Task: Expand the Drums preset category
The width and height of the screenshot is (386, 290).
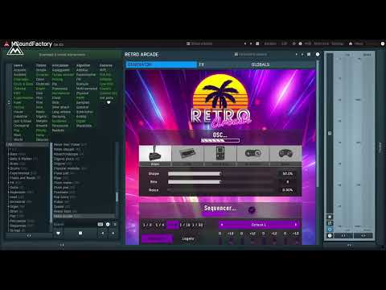Action: (18, 168)
